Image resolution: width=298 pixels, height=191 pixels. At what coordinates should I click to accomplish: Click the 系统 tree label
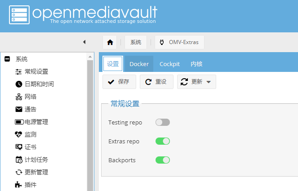pos(22,59)
